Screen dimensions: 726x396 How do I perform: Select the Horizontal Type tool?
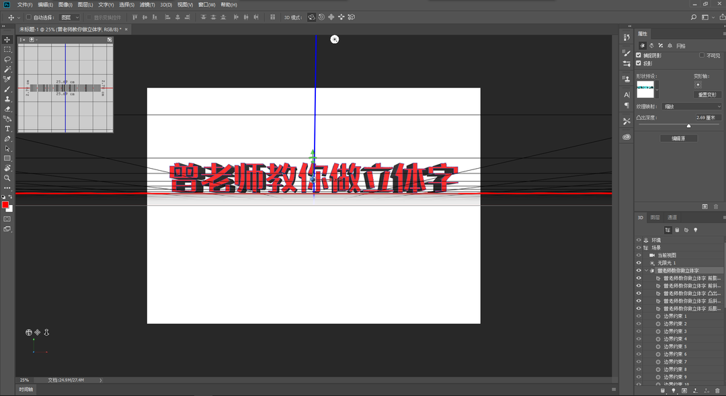point(7,129)
